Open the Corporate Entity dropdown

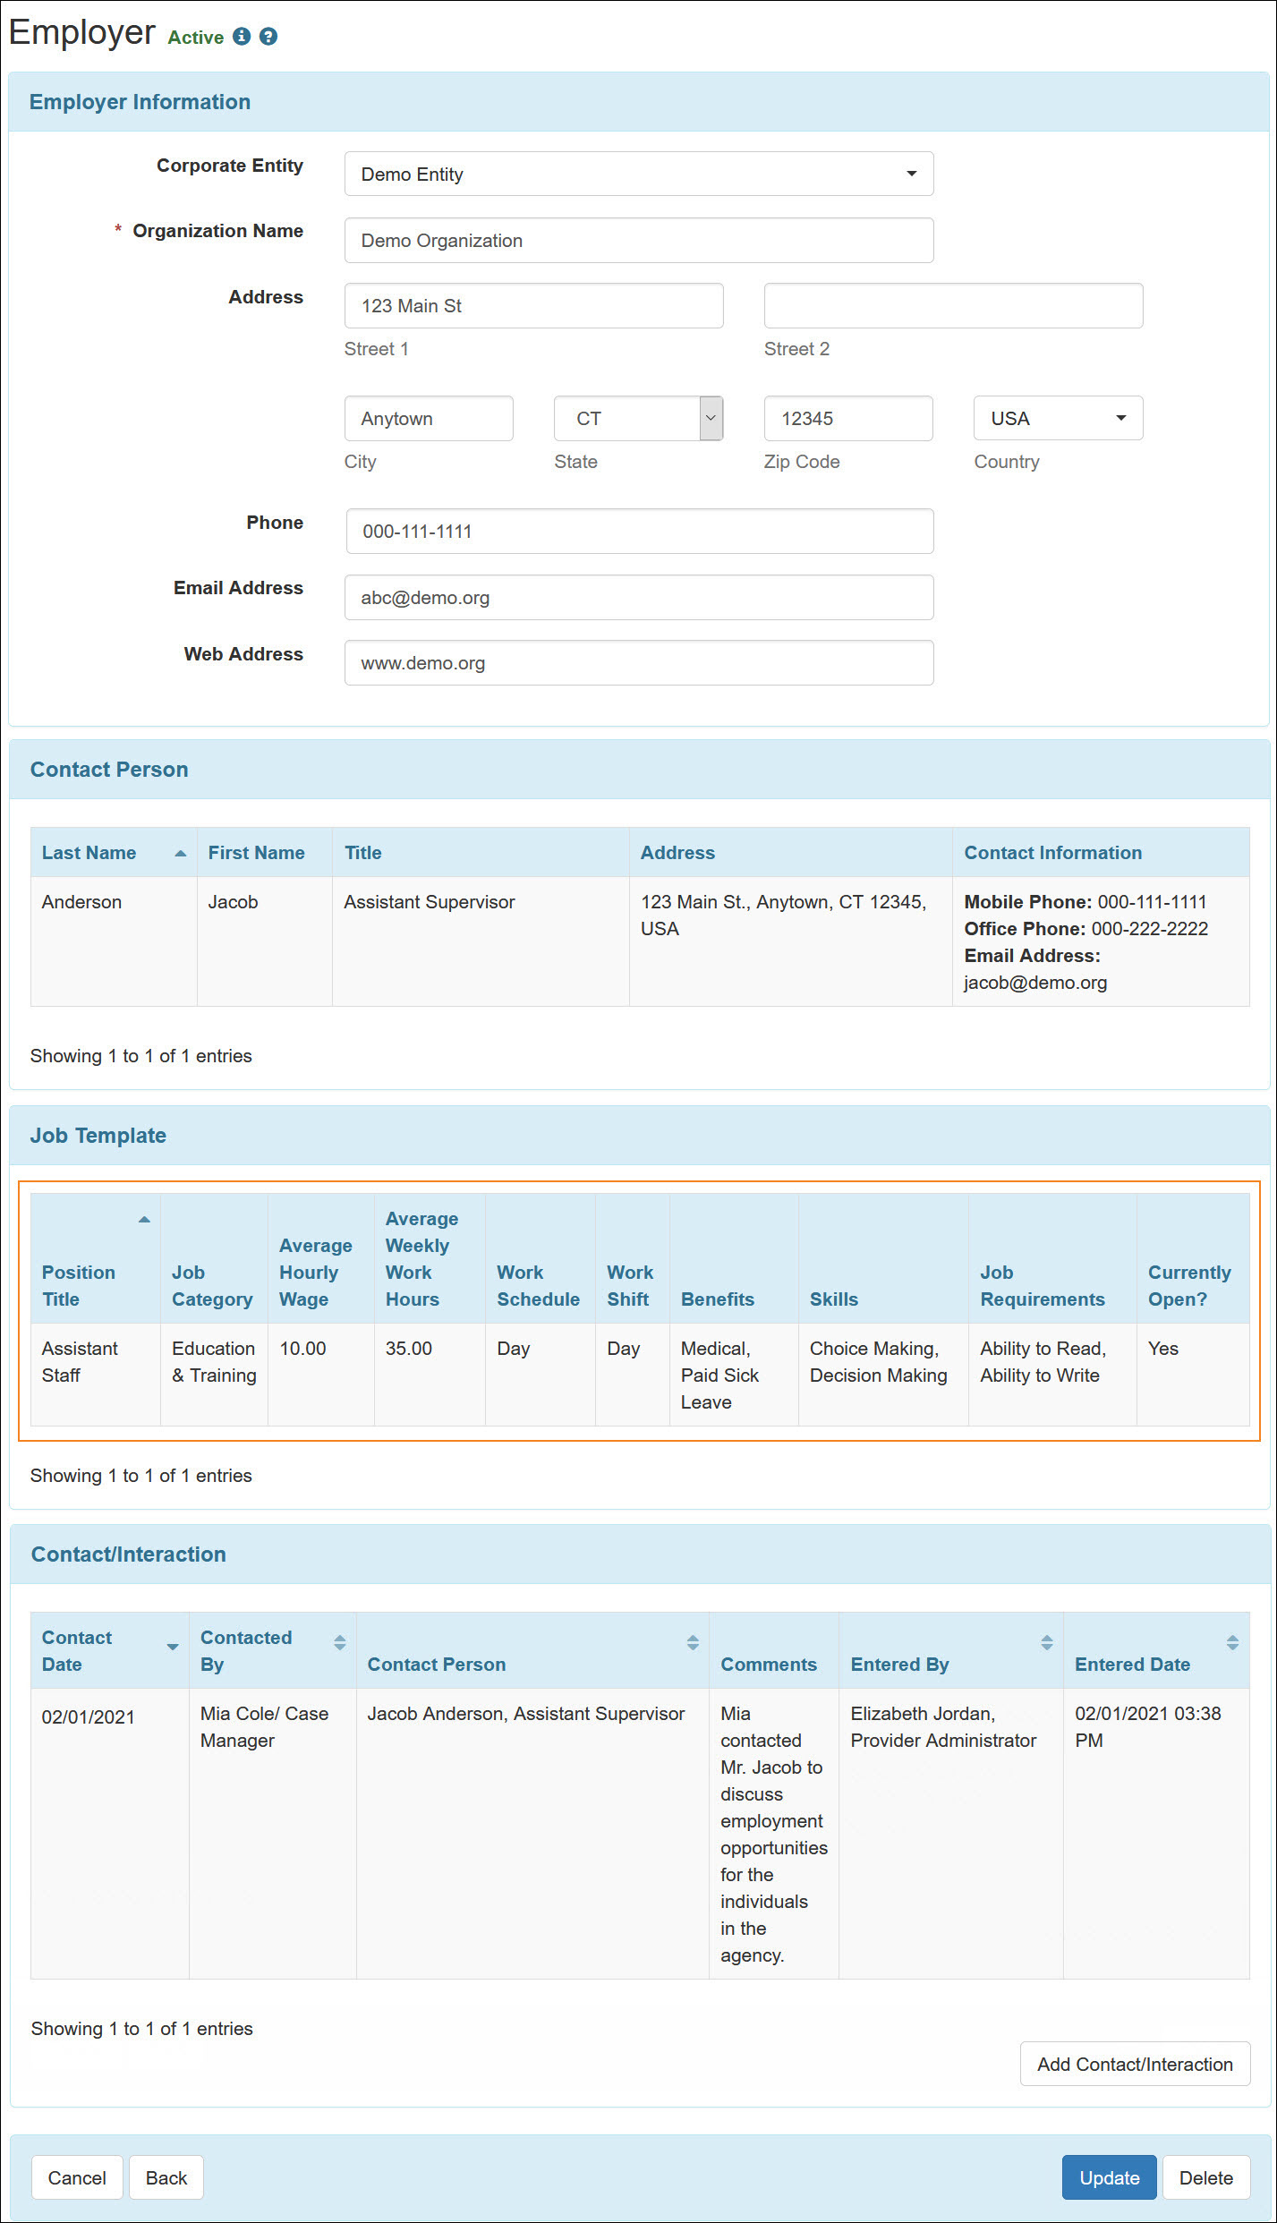pyautogui.click(x=638, y=174)
